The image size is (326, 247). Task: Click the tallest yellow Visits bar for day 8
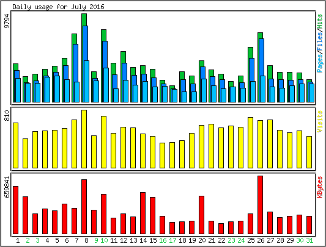pos(84,139)
